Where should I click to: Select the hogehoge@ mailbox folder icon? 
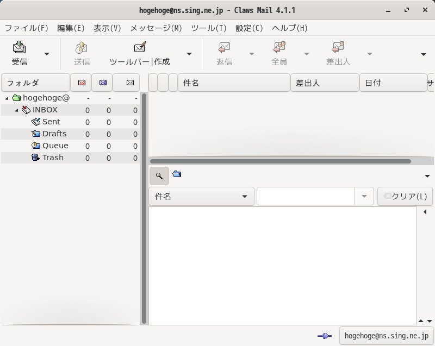pyautogui.click(x=16, y=98)
